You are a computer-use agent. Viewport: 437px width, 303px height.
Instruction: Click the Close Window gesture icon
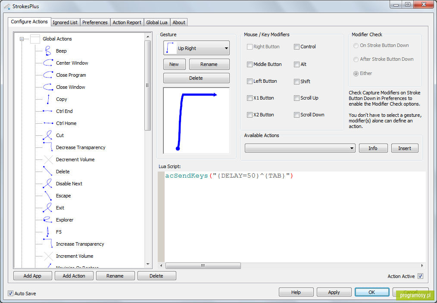pos(48,87)
